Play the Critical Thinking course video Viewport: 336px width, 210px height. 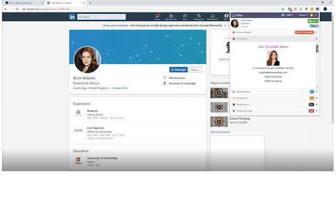(x=219, y=121)
